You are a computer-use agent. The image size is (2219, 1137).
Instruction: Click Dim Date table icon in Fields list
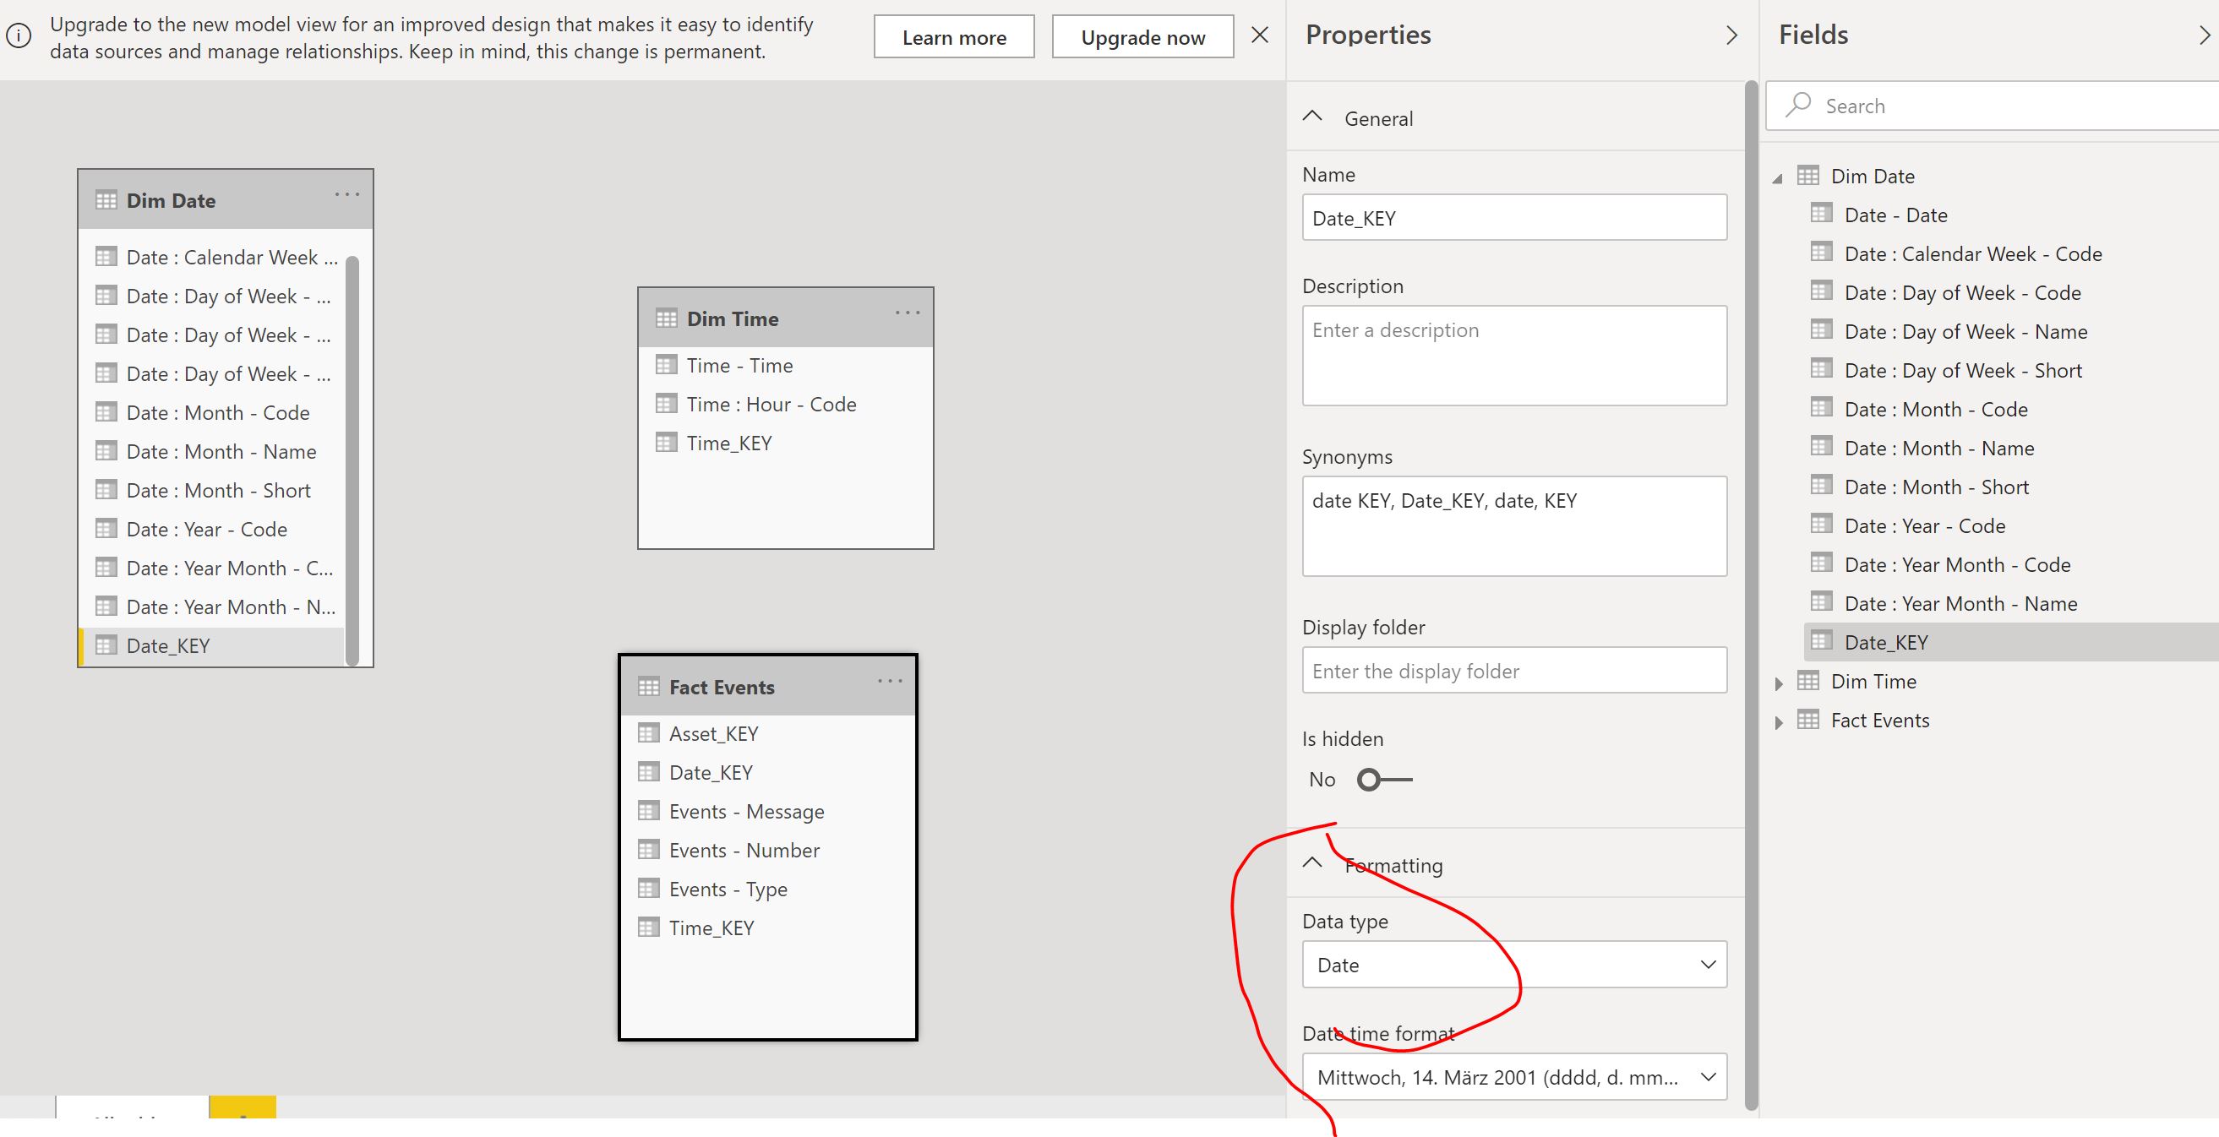click(x=1808, y=176)
